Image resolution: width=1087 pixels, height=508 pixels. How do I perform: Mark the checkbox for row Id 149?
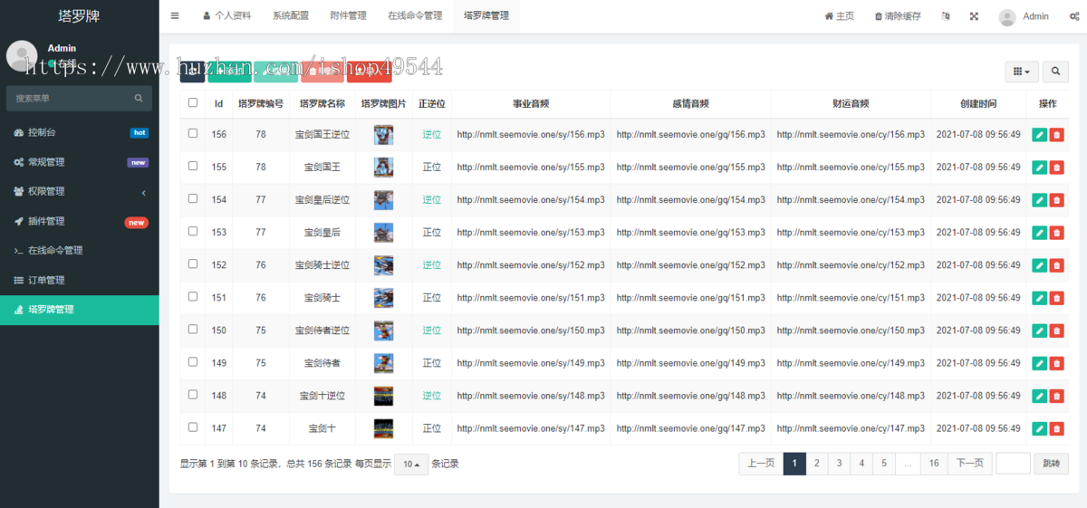tap(193, 361)
